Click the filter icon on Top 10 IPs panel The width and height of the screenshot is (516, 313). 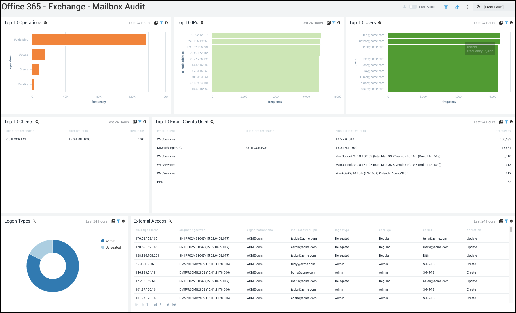[x=334, y=23]
